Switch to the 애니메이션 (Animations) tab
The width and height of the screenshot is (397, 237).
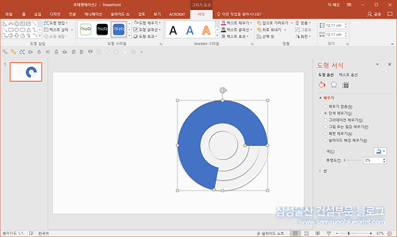click(x=93, y=14)
